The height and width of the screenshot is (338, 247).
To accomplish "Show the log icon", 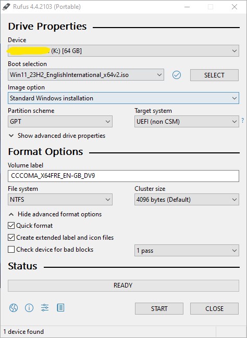I will (60, 308).
